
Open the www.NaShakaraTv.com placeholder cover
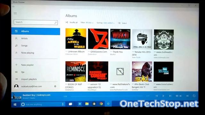coord(120,72)
